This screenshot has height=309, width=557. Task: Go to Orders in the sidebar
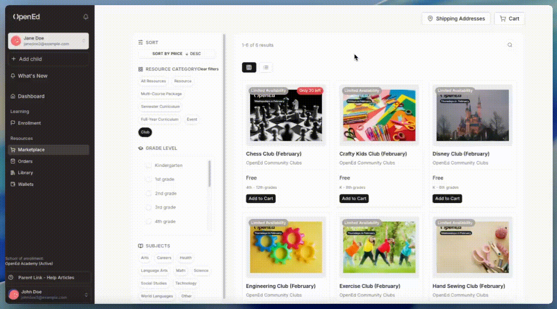click(25, 161)
